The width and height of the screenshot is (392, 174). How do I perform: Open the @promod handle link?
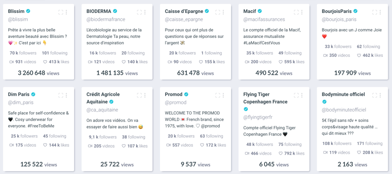tap(176, 102)
